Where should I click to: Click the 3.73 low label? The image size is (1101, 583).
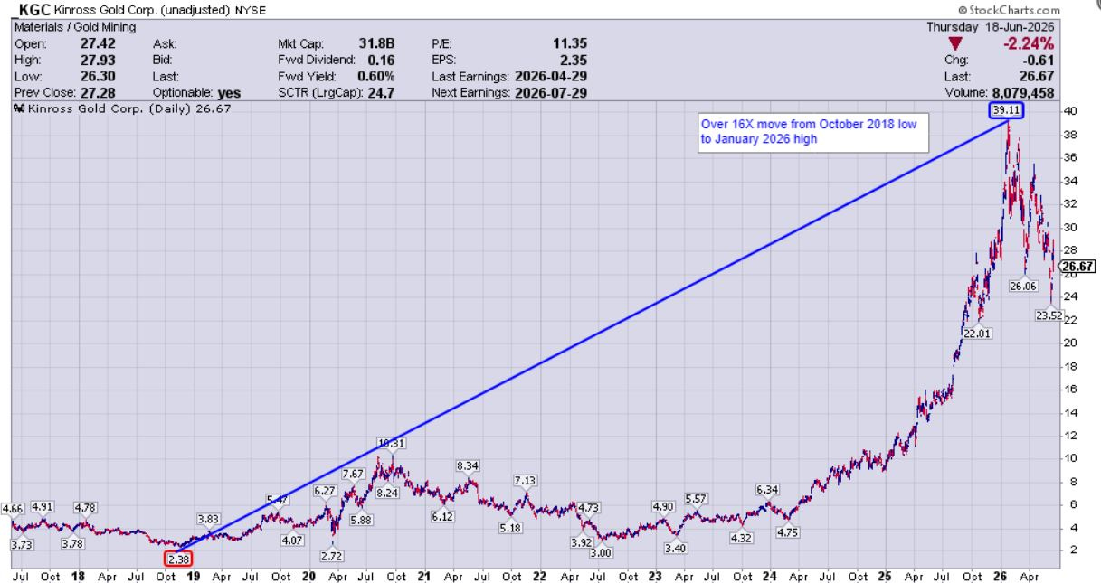click(x=22, y=544)
